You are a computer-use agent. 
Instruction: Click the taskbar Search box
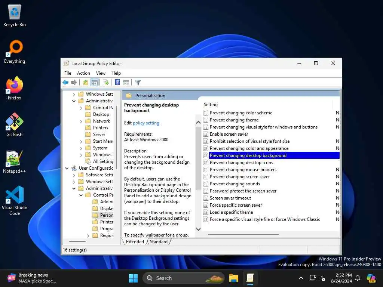coord(184,278)
